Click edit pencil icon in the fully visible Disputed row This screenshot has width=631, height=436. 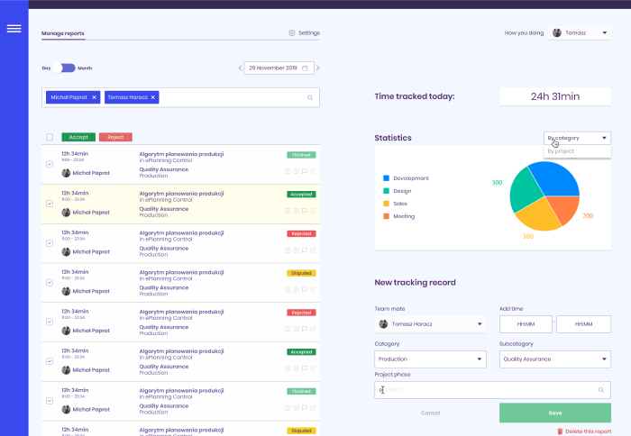tap(313, 289)
